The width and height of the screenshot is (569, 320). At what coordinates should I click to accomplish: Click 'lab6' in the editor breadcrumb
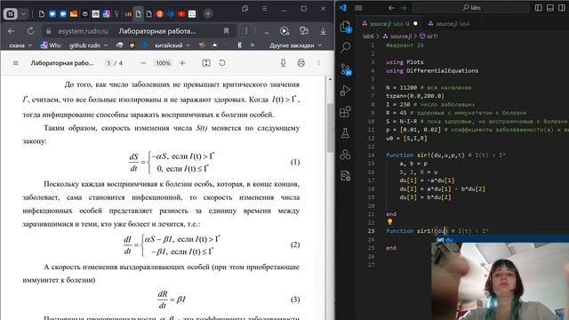click(x=368, y=36)
